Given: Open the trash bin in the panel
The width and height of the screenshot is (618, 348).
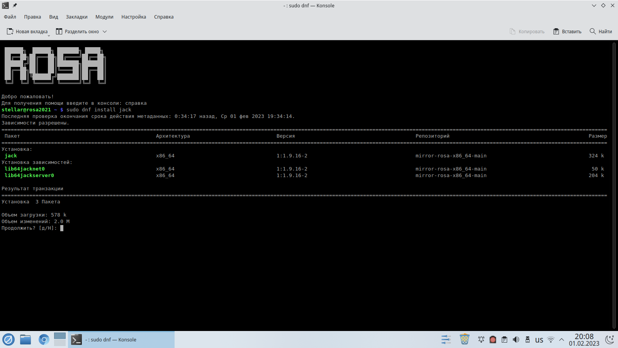Looking at the screenshot, I should [x=465, y=339].
